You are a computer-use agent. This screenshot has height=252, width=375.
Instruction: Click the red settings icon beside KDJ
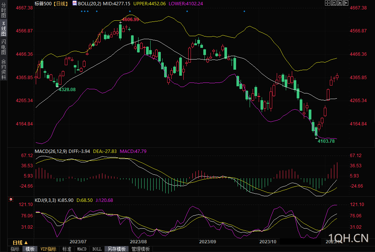[11, 199]
